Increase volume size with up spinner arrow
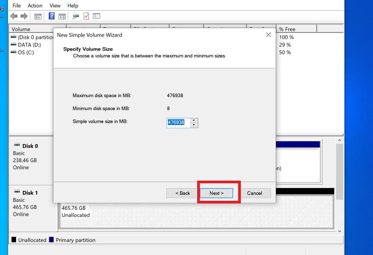 tap(194, 120)
